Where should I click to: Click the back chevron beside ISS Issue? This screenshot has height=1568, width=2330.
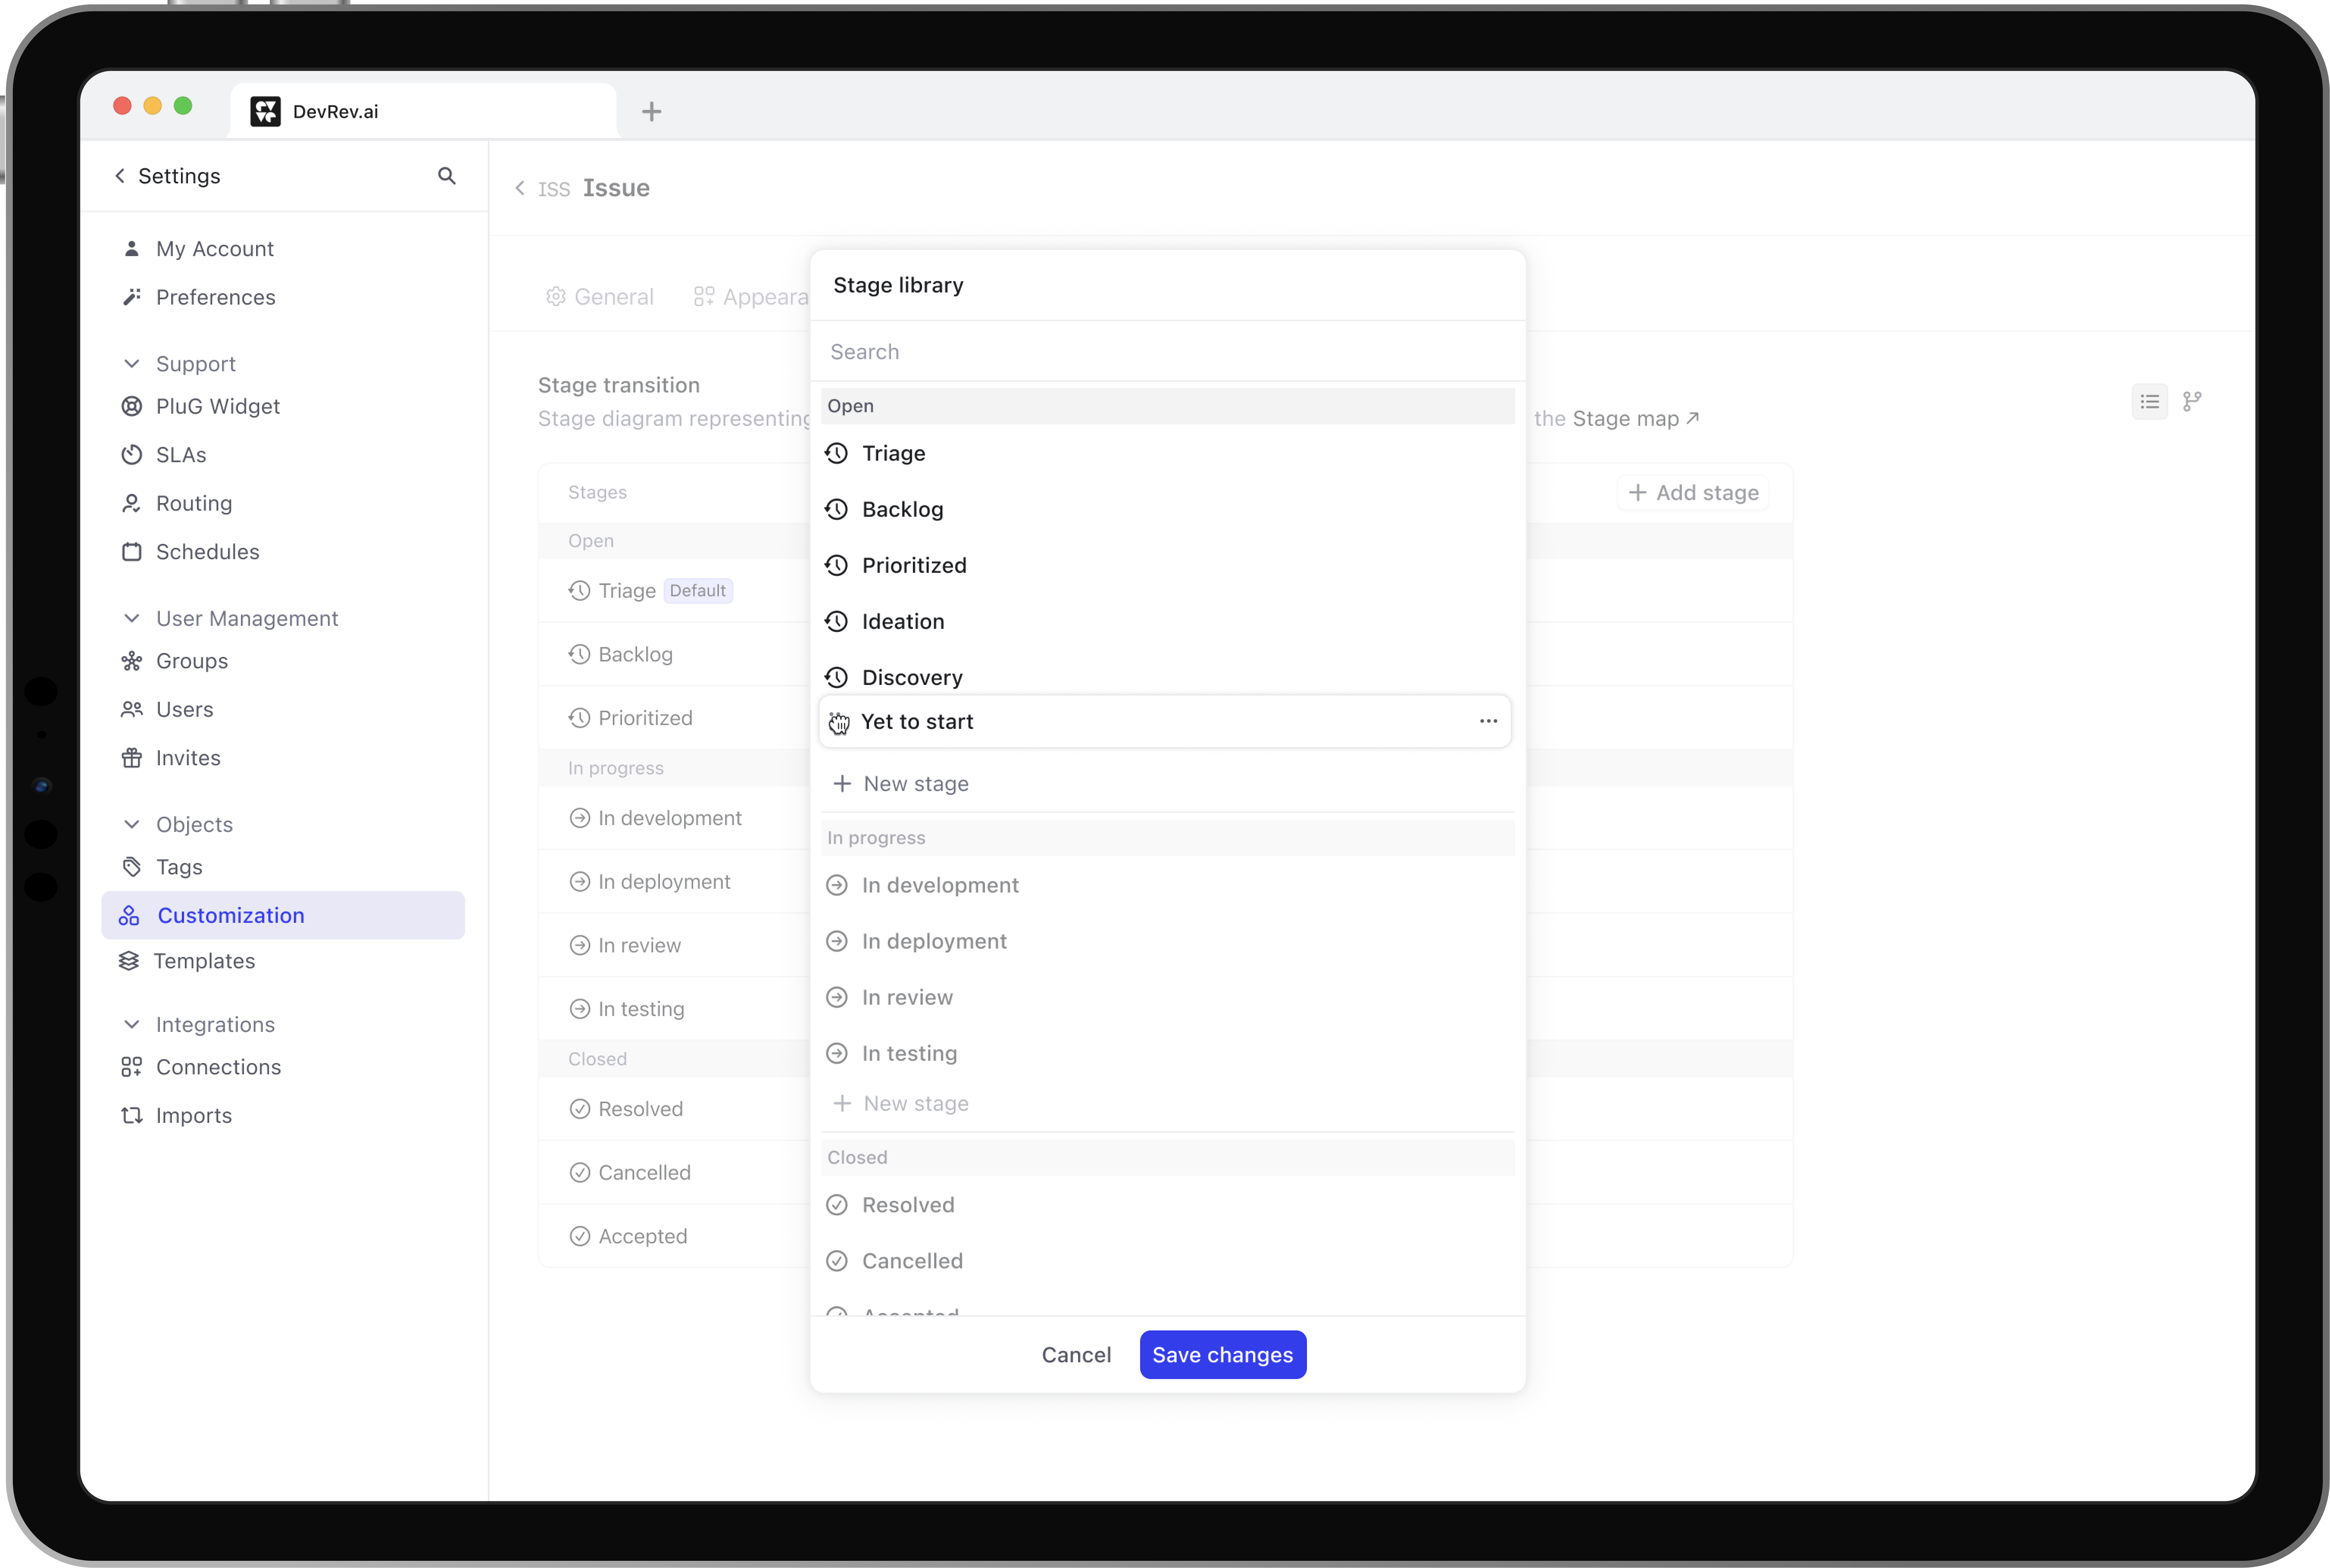click(520, 188)
